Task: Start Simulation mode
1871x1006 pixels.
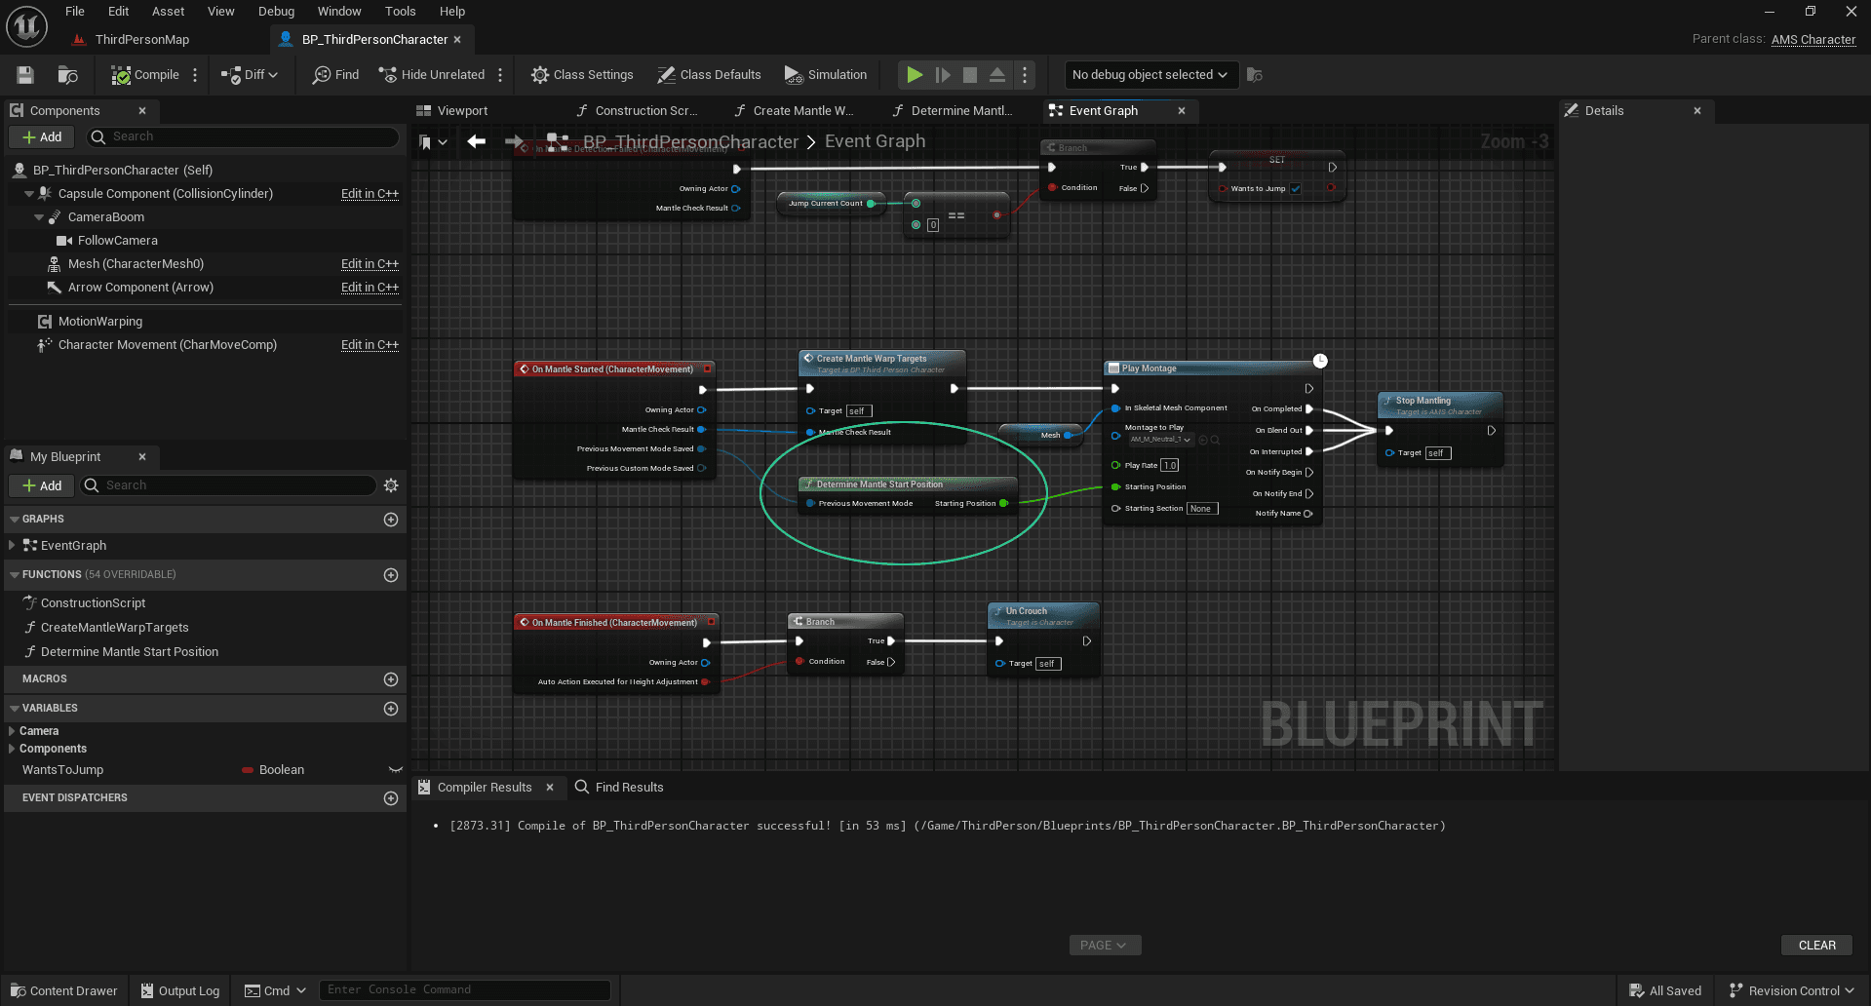Action: tap(826, 75)
